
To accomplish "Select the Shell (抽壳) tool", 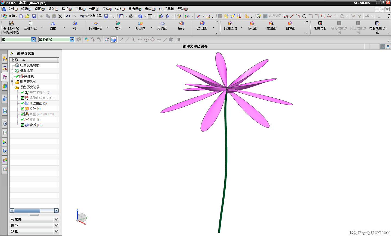I will pyautogui.click(x=181, y=26).
